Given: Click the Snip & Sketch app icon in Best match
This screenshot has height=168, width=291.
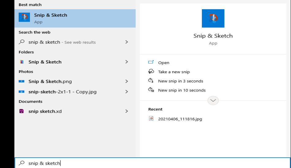Looking at the screenshot, I should (x=24, y=17).
